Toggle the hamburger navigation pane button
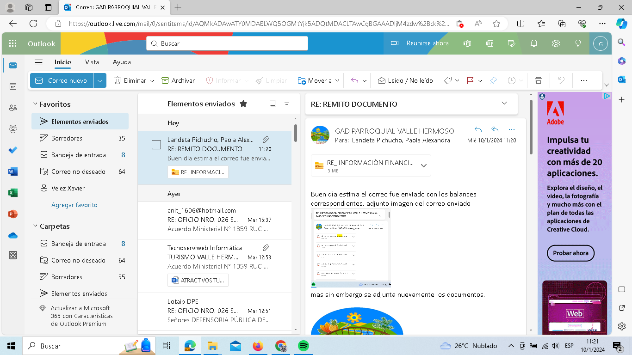The height and width of the screenshot is (355, 632). 39,62
